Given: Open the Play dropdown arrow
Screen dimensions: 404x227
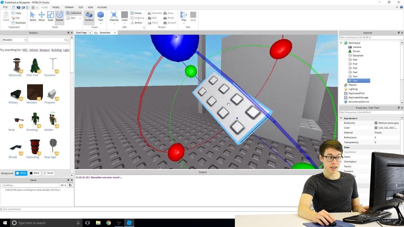Looking at the screenshot, I should [x=184, y=23].
